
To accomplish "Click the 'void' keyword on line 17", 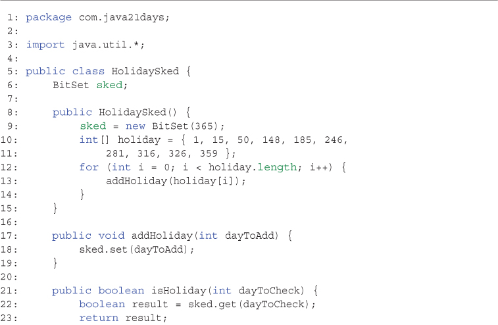I will [x=111, y=236].
